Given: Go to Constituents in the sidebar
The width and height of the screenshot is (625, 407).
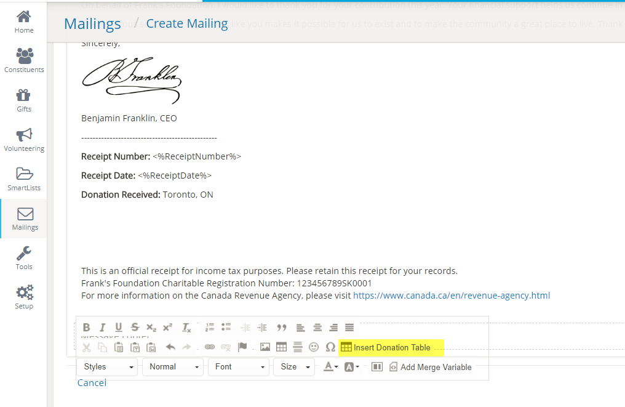Looking at the screenshot, I should (x=24, y=60).
